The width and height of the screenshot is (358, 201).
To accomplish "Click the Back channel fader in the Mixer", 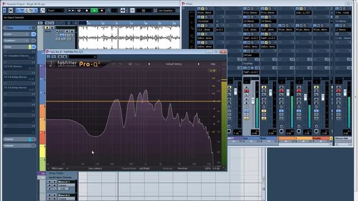I will [271, 93].
